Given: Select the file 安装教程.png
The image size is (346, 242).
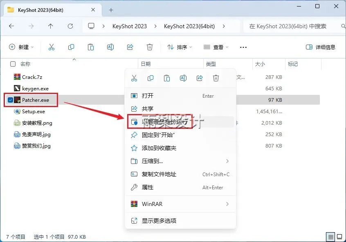Looking at the screenshot, I should pyautogui.click(x=37, y=123).
